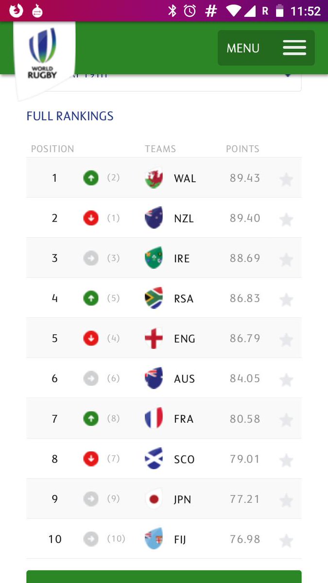This screenshot has height=583, width=328.
Task: Toggle favourite star for FRA row
Action: pos(286,420)
